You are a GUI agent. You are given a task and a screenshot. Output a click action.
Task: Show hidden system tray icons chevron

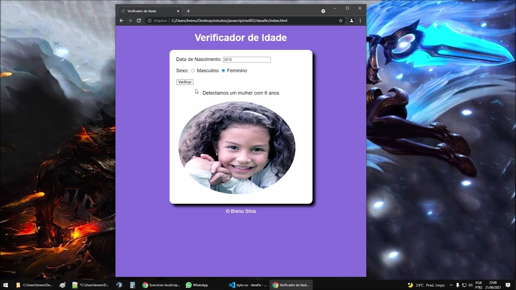[x=451, y=285]
